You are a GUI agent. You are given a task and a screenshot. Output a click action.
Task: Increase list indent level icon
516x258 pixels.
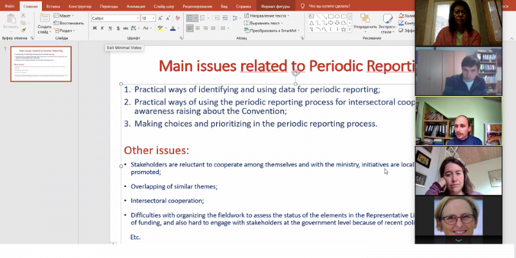(225, 18)
